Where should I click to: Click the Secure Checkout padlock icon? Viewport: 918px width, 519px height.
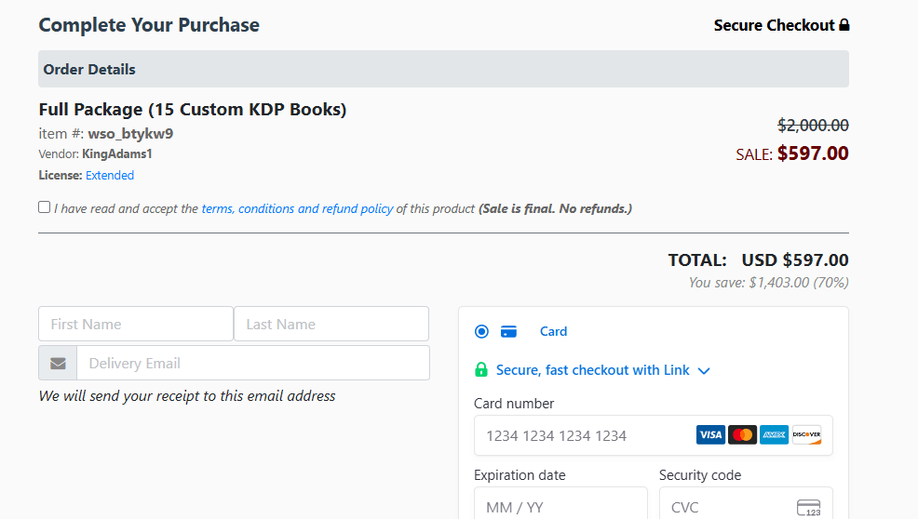pos(844,24)
